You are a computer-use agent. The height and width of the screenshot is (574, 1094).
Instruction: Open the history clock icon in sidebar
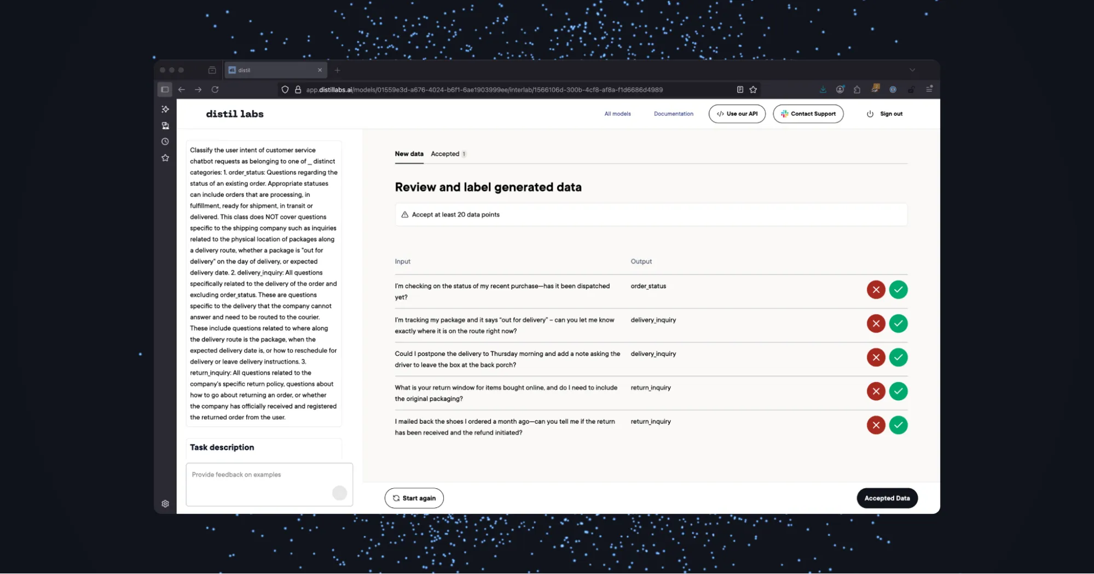(x=165, y=142)
